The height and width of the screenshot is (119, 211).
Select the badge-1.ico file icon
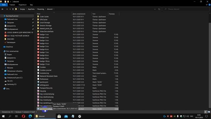(x=38, y=34)
